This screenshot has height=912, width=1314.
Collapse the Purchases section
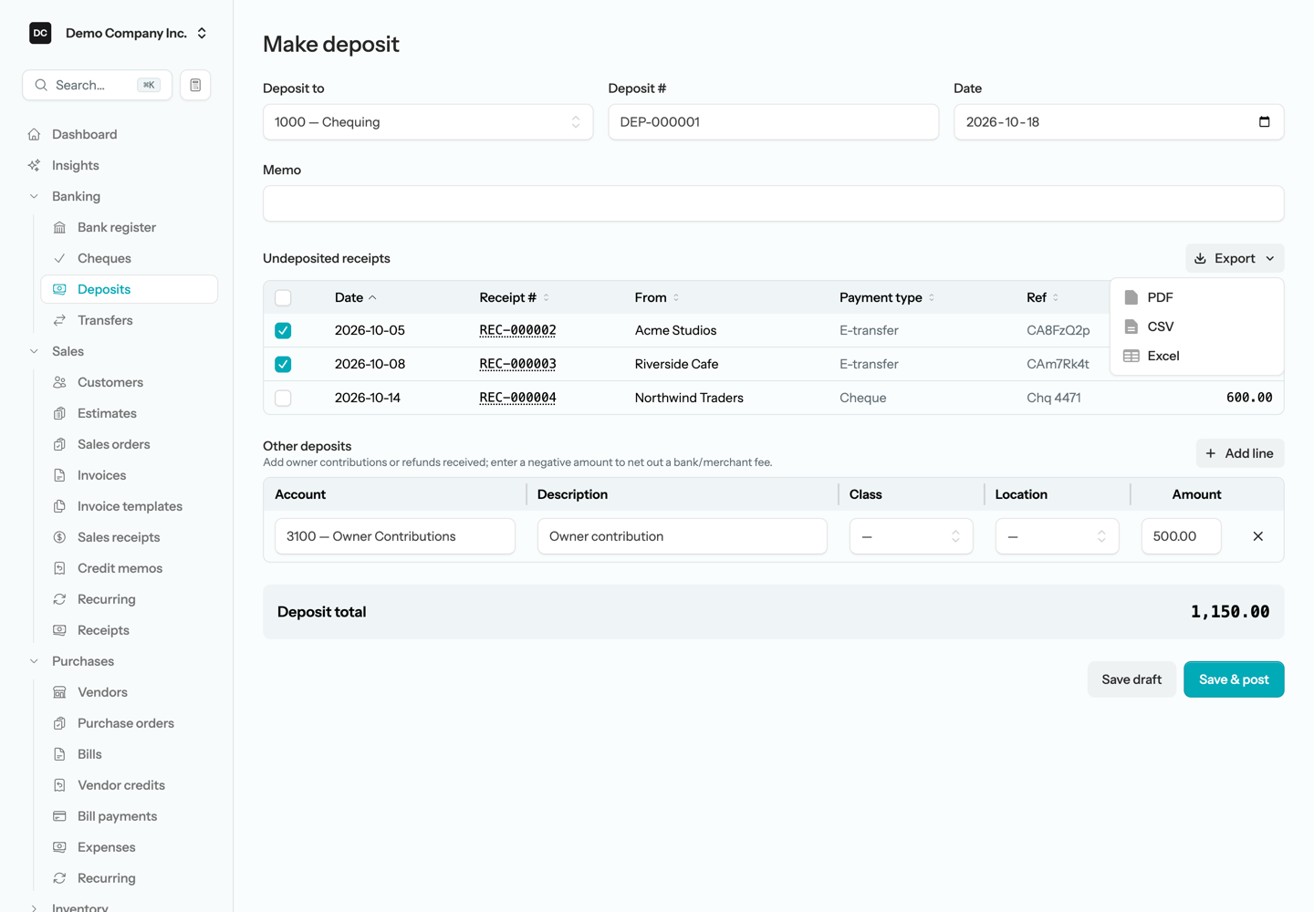(83, 661)
